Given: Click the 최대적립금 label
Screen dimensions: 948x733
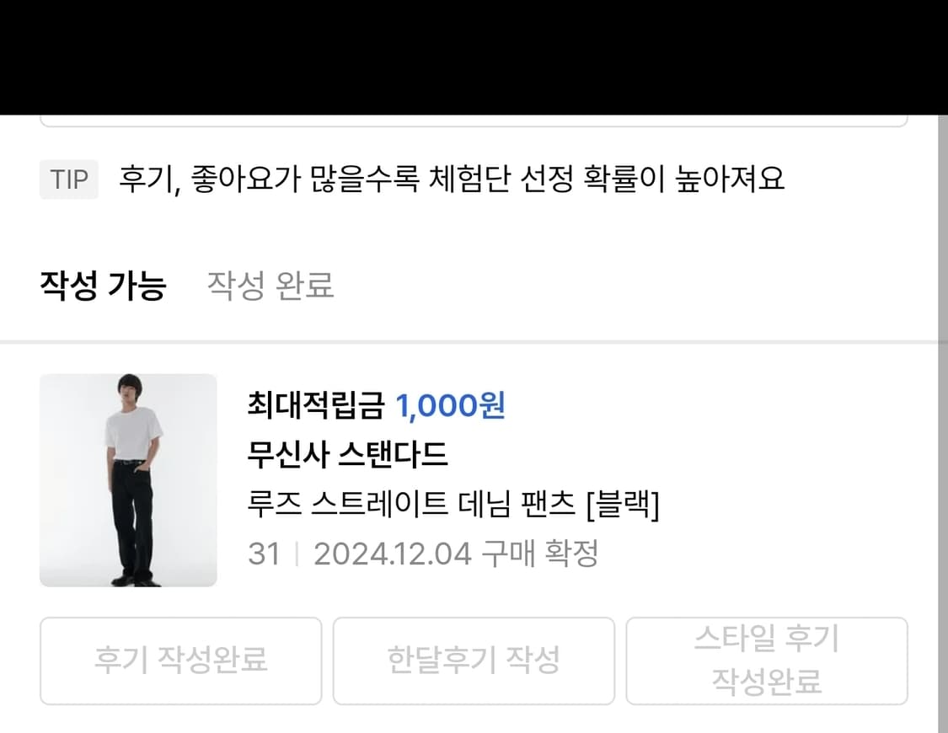Looking at the screenshot, I should 315,405.
